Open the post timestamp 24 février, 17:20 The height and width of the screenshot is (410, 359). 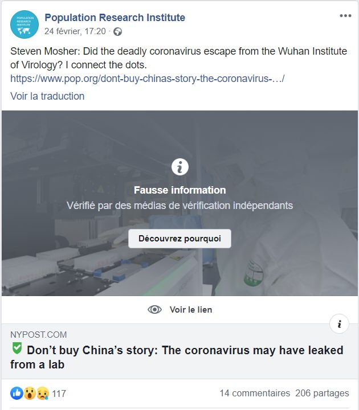pos(75,31)
